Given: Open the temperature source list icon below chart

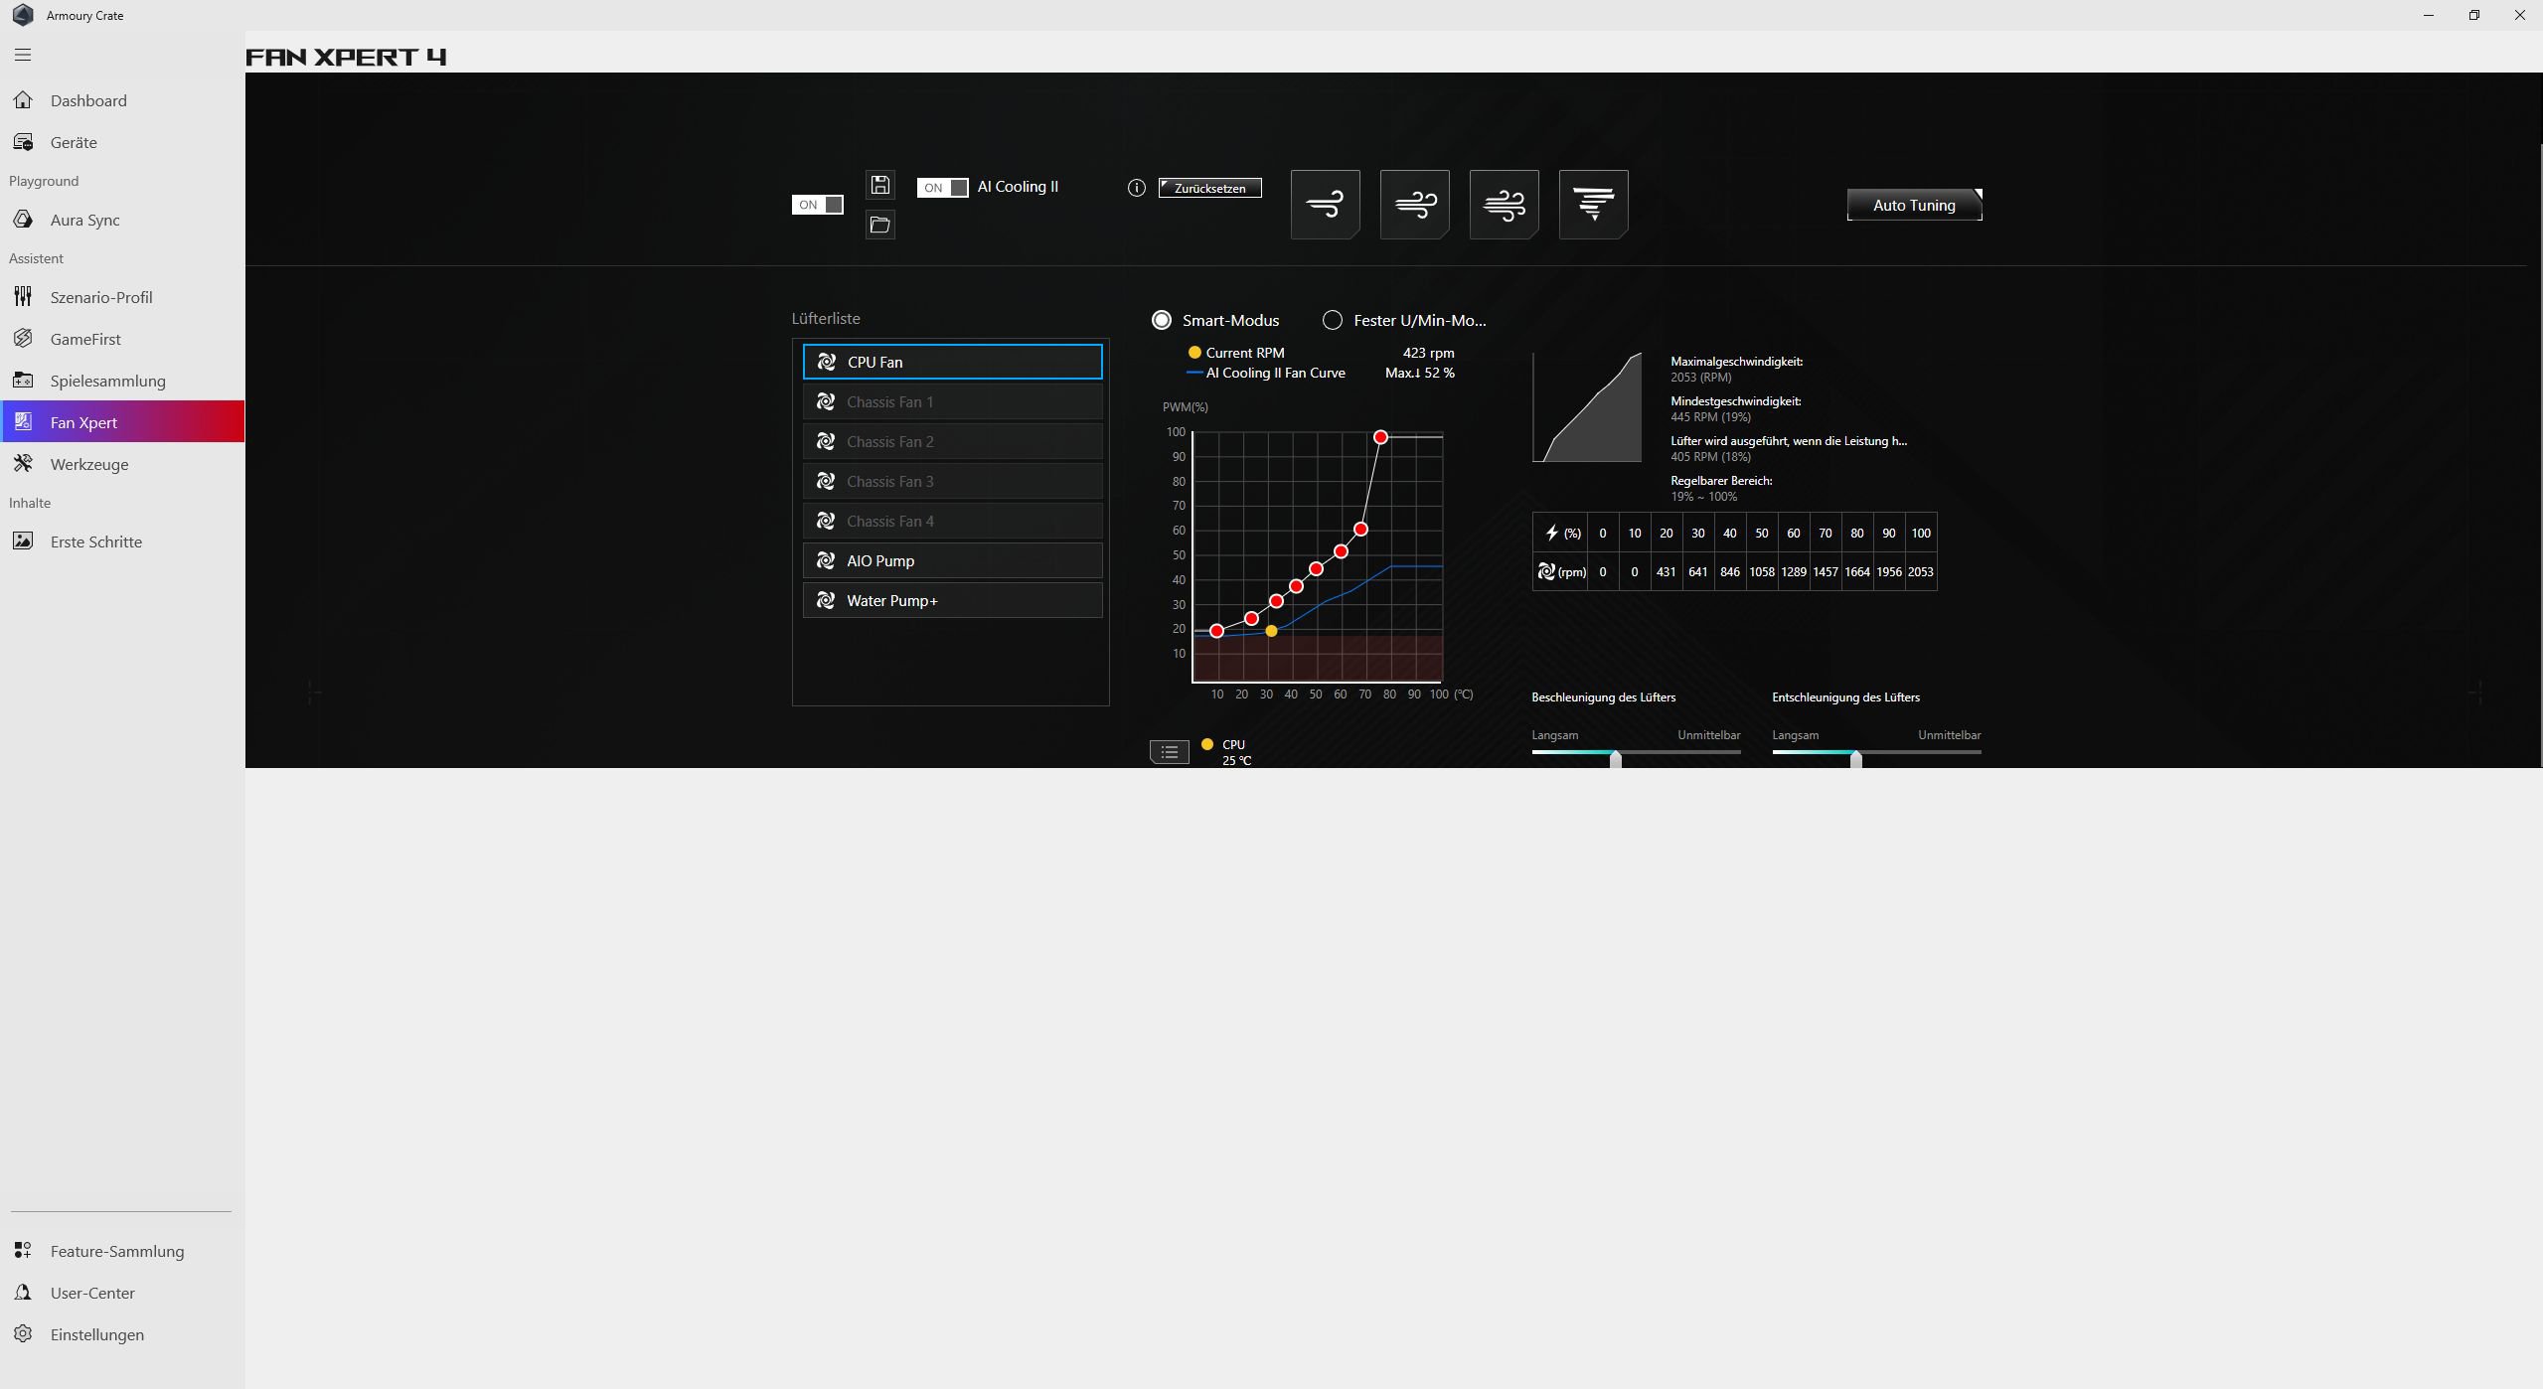Looking at the screenshot, I should [1169, 752].
